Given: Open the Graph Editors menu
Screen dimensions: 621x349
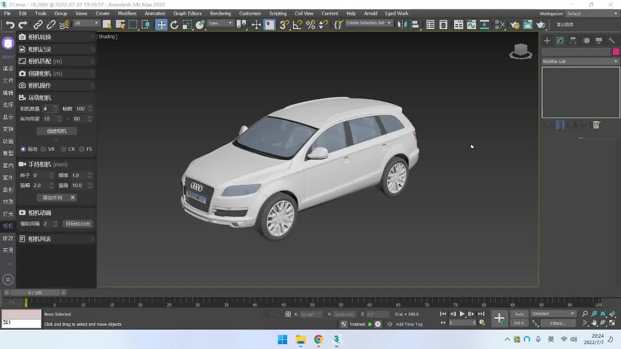Looking at the screenshot, I should coord(187,14).
